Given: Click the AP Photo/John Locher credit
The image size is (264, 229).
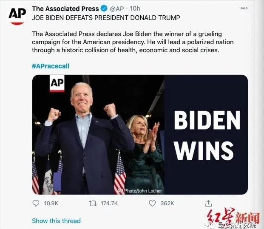Looking at the screenshot, I should (x=139, y=191).
